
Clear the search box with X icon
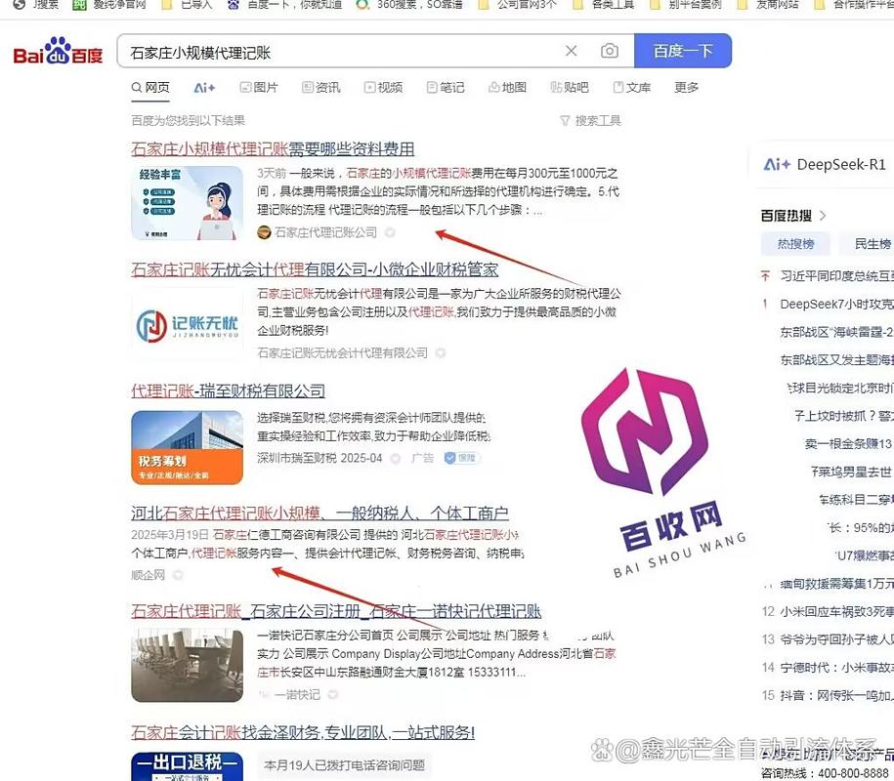(x=571, y=52)
